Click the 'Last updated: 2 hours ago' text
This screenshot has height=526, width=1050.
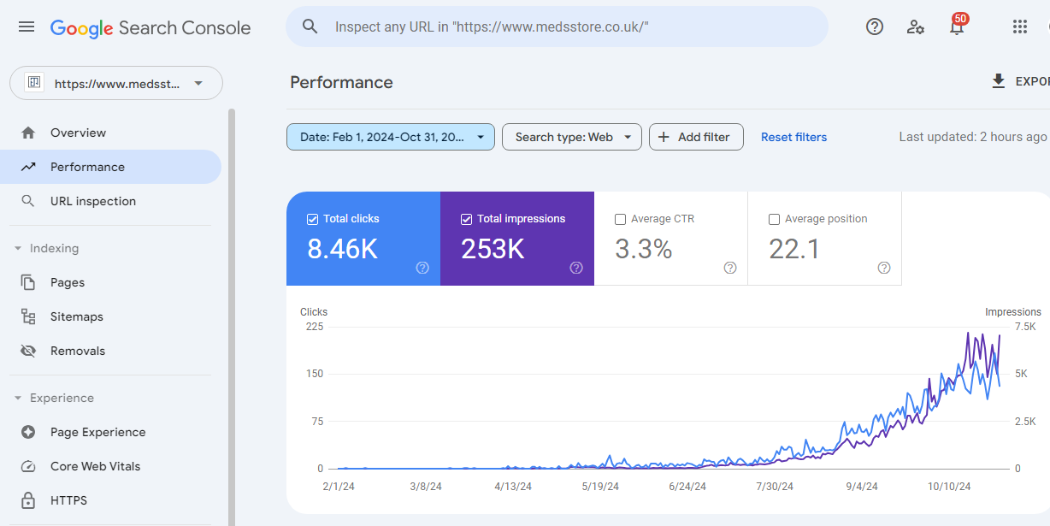(x=973, y=137)
